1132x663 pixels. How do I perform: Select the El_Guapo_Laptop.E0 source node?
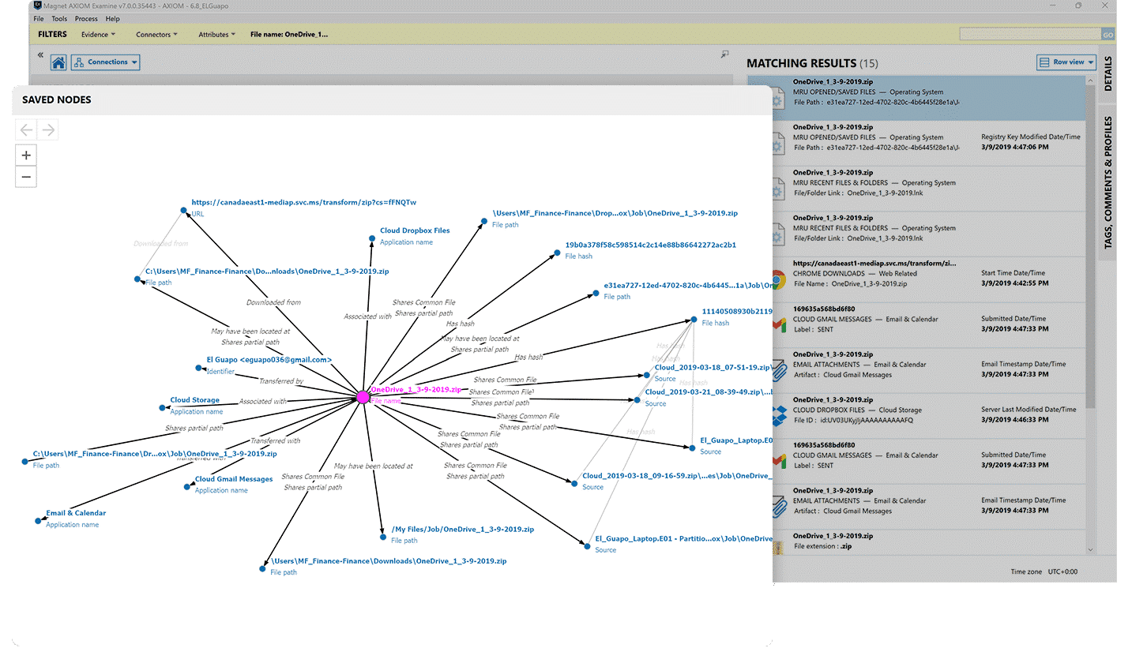pyautogui.click(x=692, y=448)
